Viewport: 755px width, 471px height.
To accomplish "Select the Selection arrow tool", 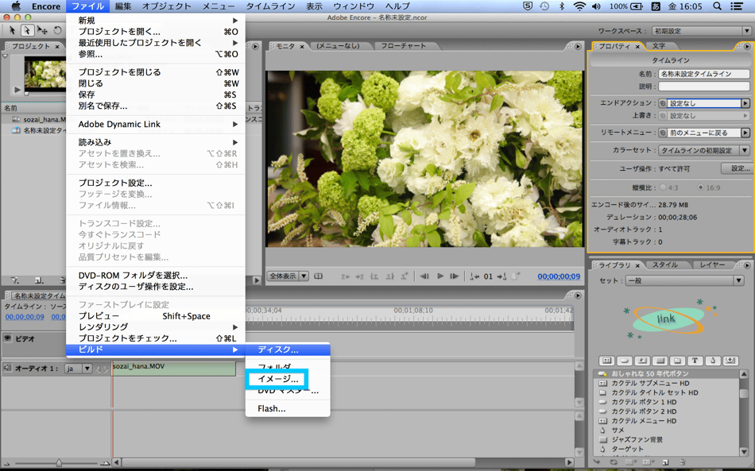I will (x=13, y=30).
